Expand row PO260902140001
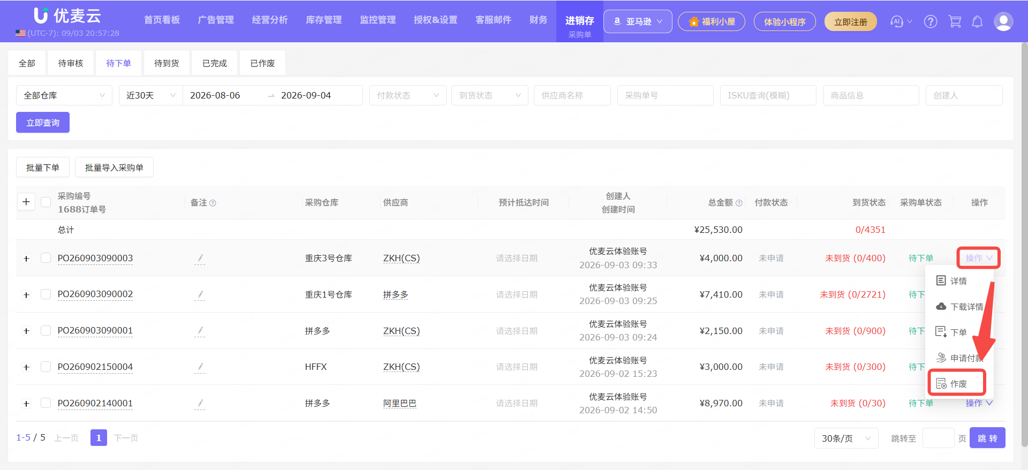The image size is (1028, 470). coord(26,404)
